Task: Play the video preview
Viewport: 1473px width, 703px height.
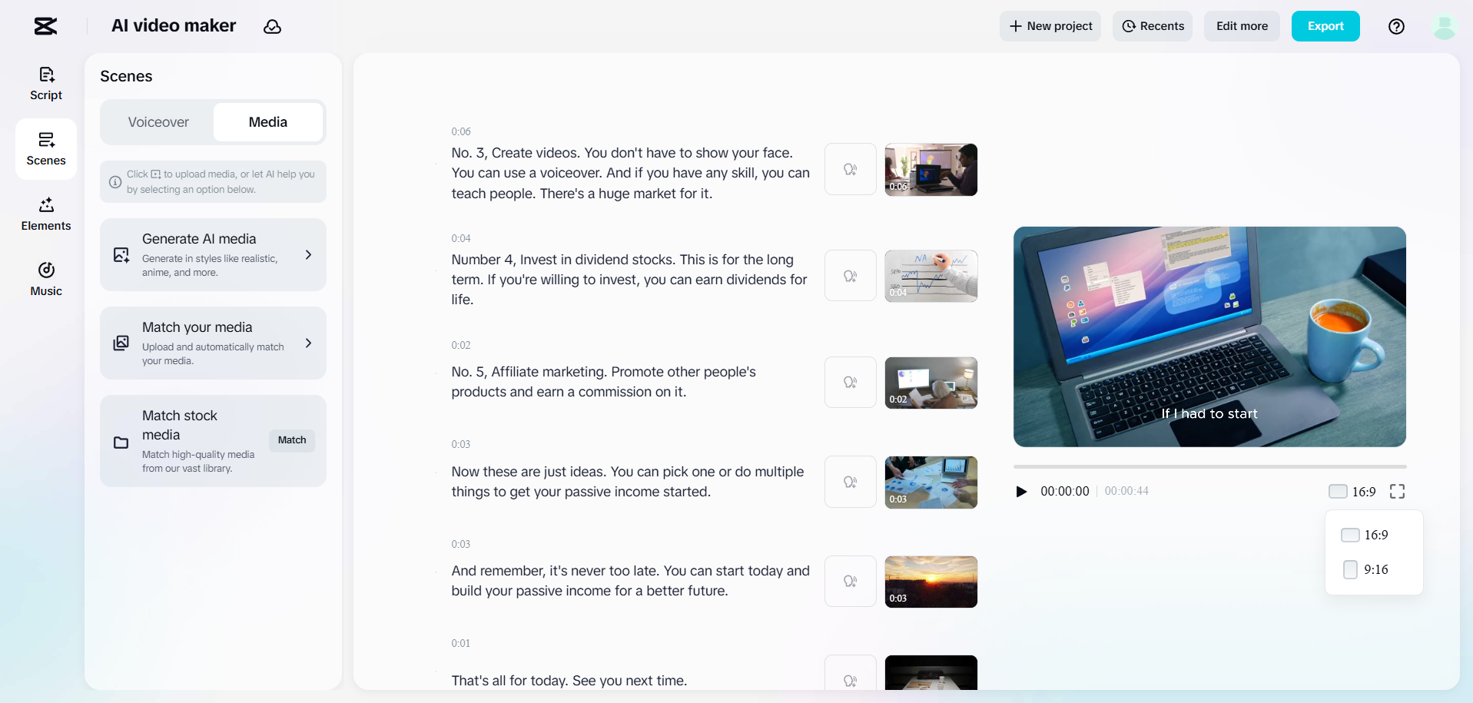Action: pyautogui.click(x=1021, y=492)
